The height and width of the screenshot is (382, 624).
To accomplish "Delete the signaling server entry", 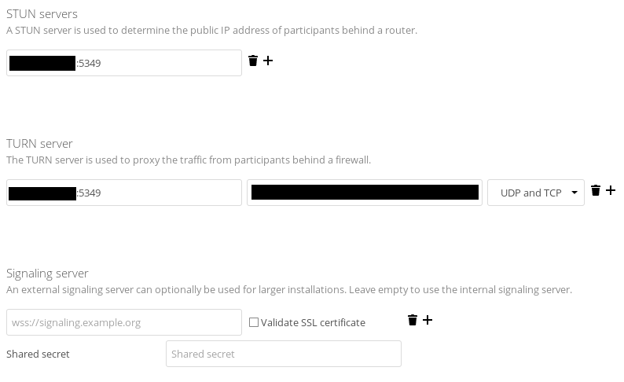I will [x=413, y=320].
